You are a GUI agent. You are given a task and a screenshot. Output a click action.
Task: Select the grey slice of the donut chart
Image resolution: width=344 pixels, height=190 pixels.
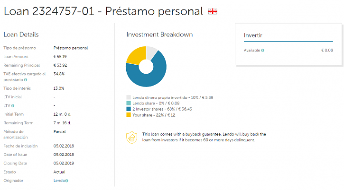pos(151,52)
